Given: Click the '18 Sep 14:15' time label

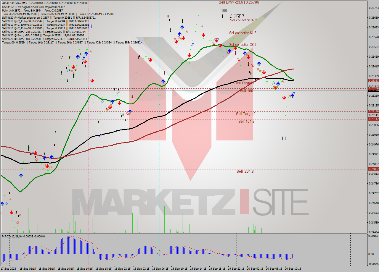Looking at the screenshot, I should tap(85, 269).
